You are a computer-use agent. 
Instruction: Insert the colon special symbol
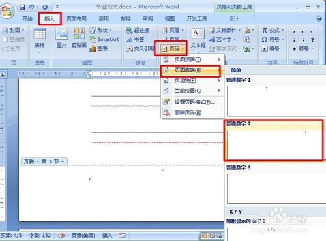tap(303, 40)
